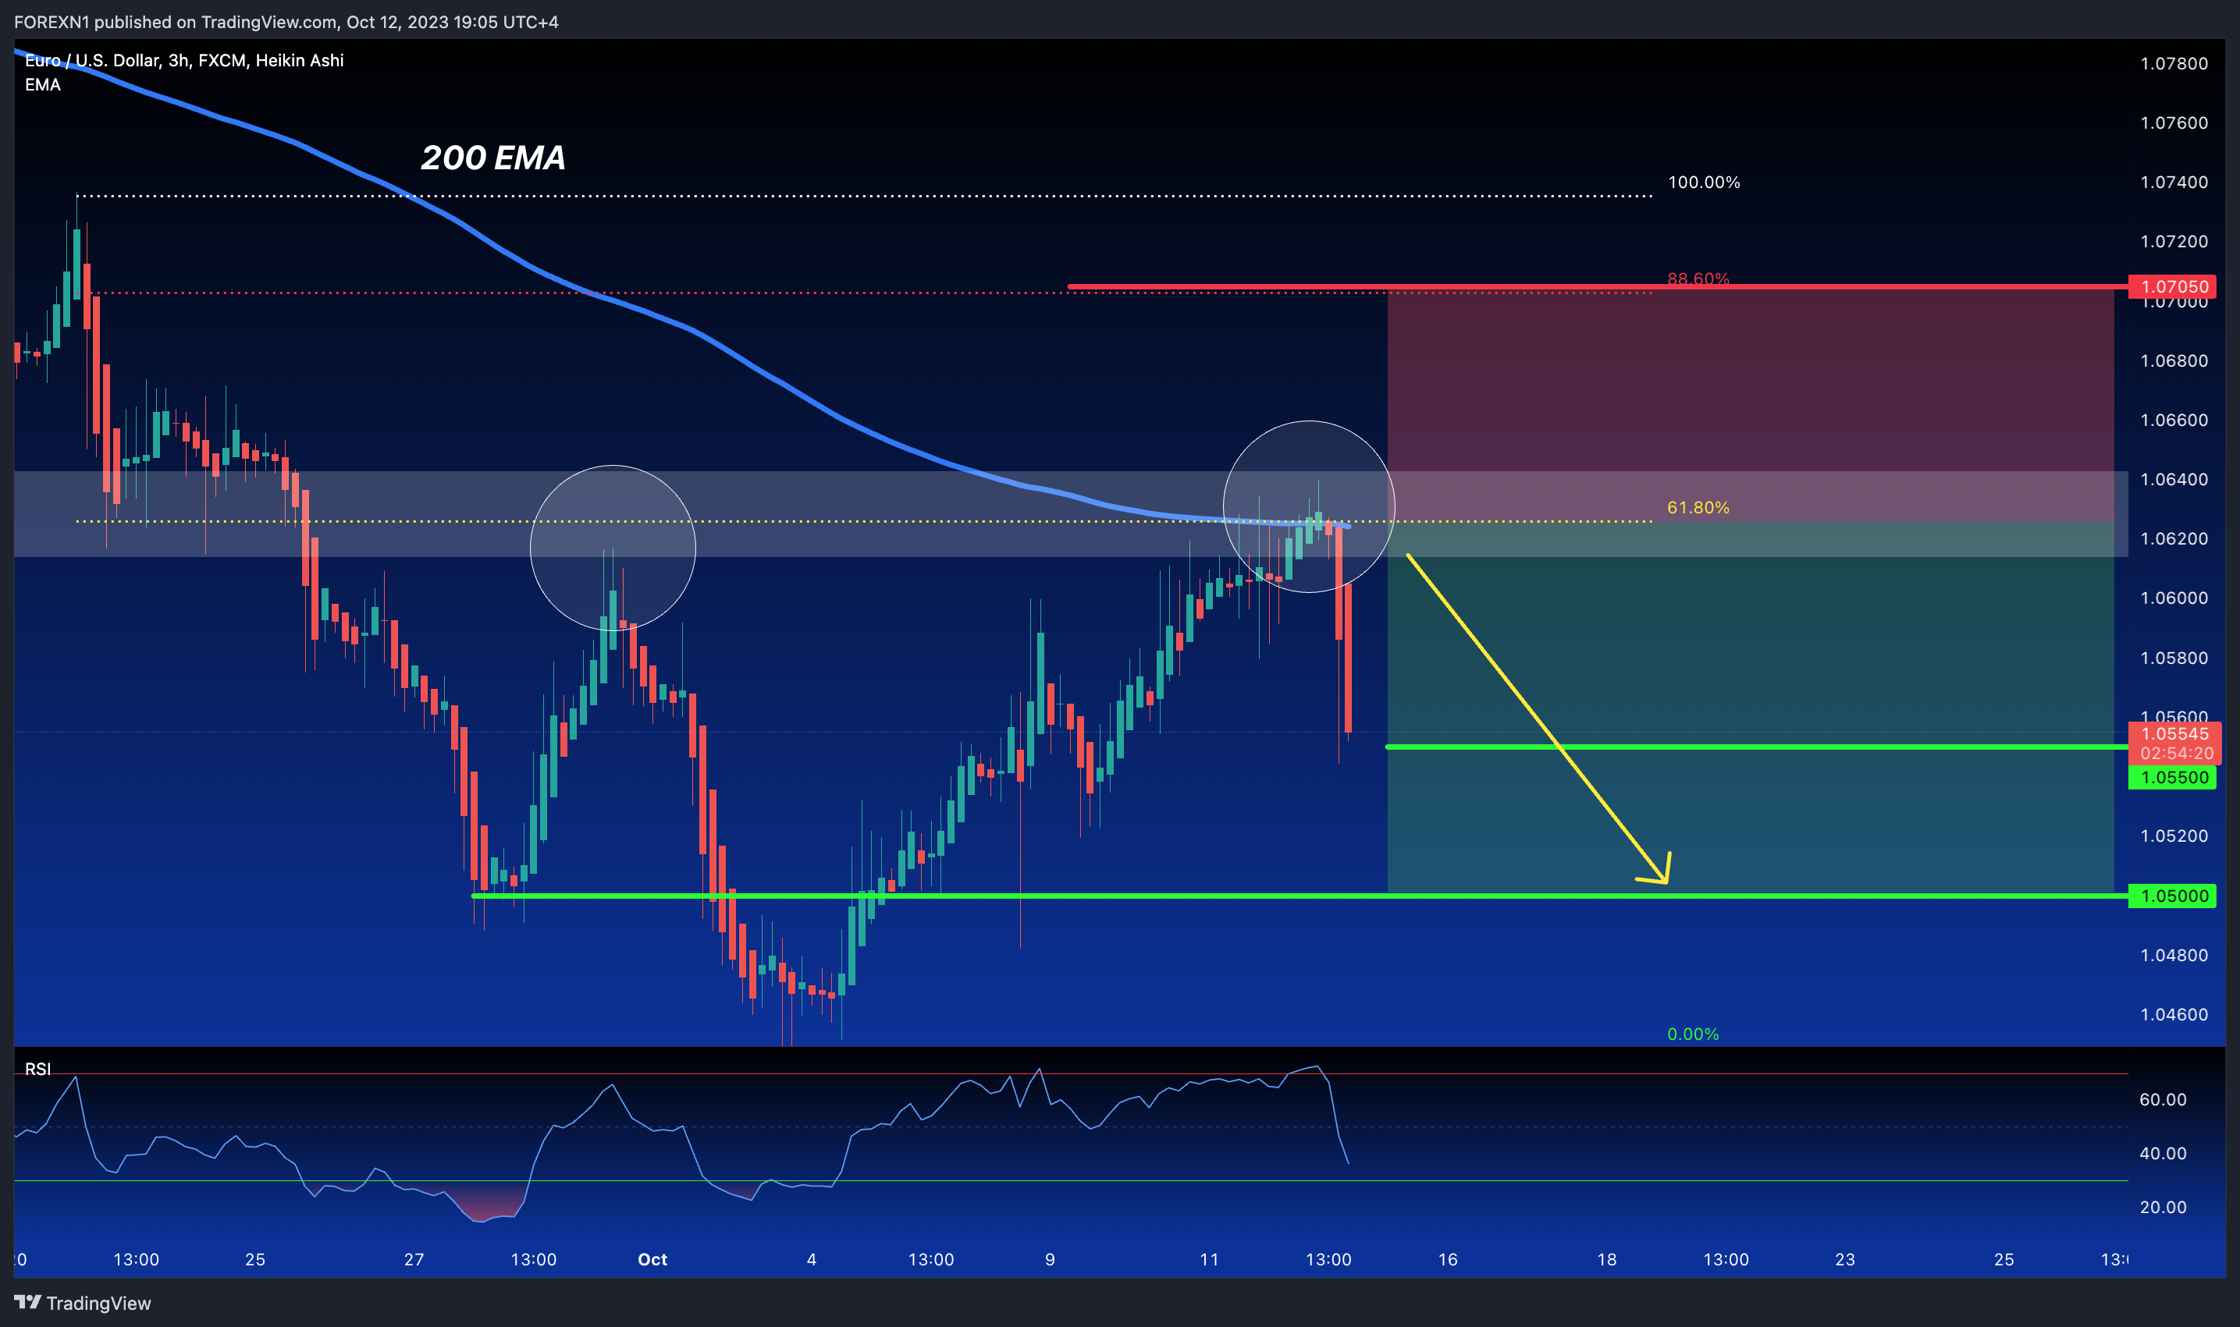The width and height of the screenshot is (2240, 1327).
Task: Click the '27' date on time axis
Action: pyautogui.click(x=414, y=1260)
